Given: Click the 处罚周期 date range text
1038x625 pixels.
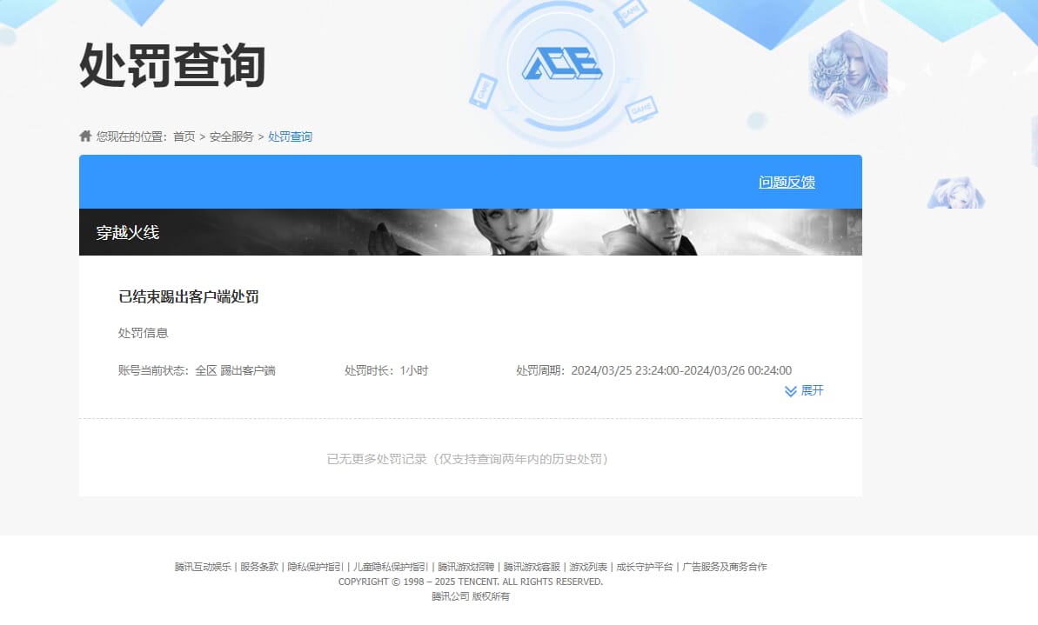Looking at the screenshot, I should [654, 370].
